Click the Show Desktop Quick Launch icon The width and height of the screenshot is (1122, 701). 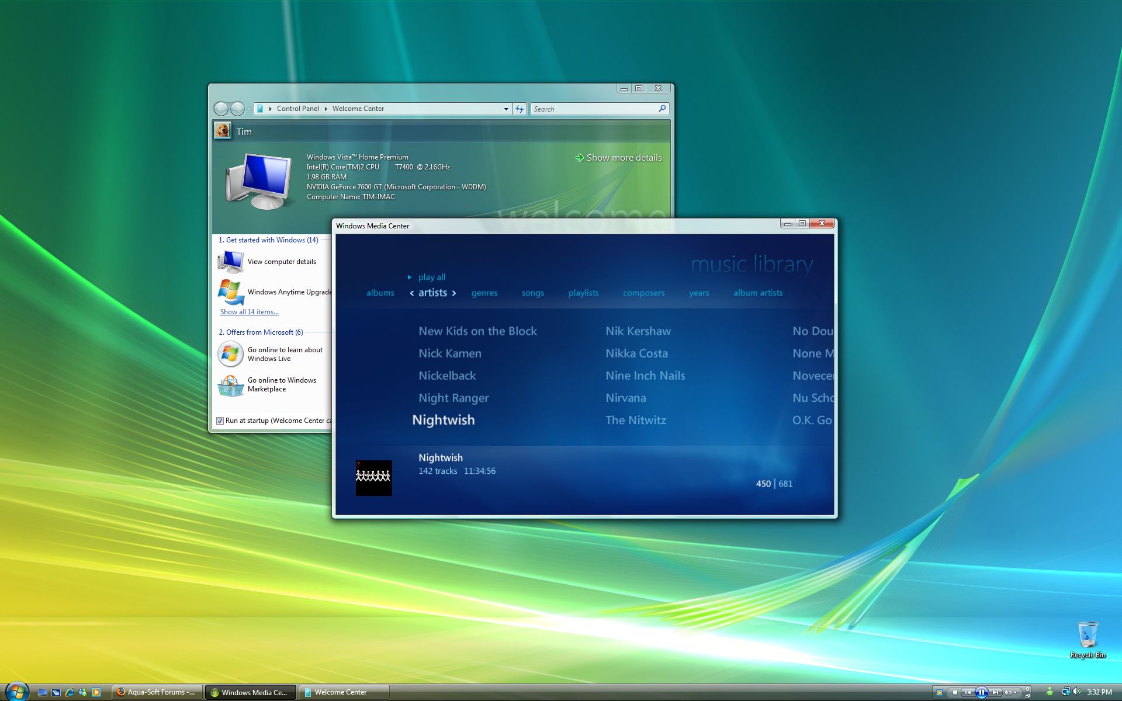pyautogui.click(x=43, y=692)
